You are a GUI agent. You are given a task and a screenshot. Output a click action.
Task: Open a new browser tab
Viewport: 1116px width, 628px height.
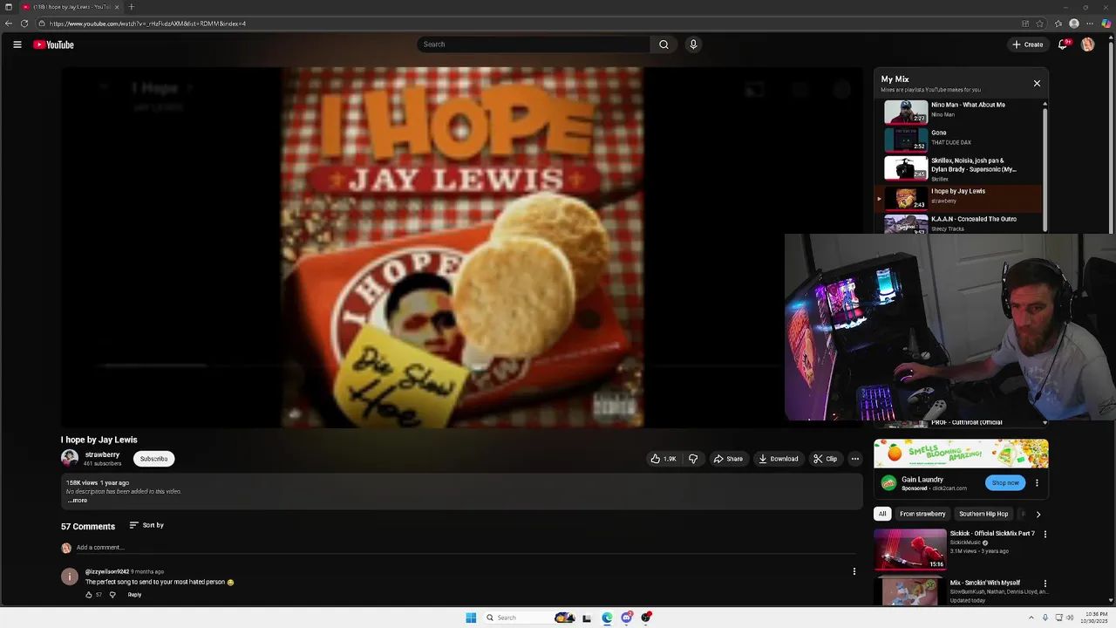[131, 7]
